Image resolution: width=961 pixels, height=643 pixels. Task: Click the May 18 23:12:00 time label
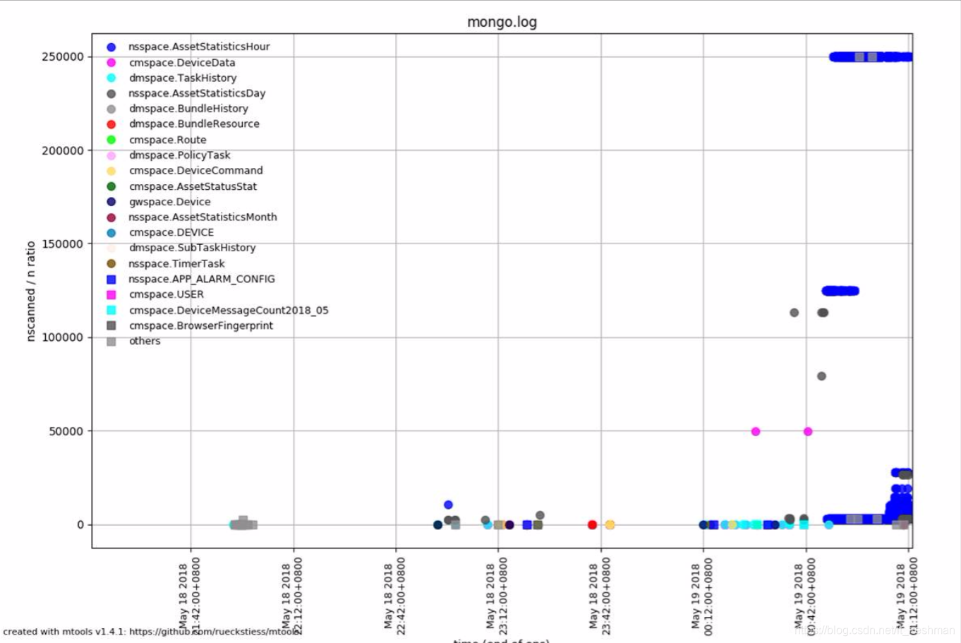[x=496, y=594]
